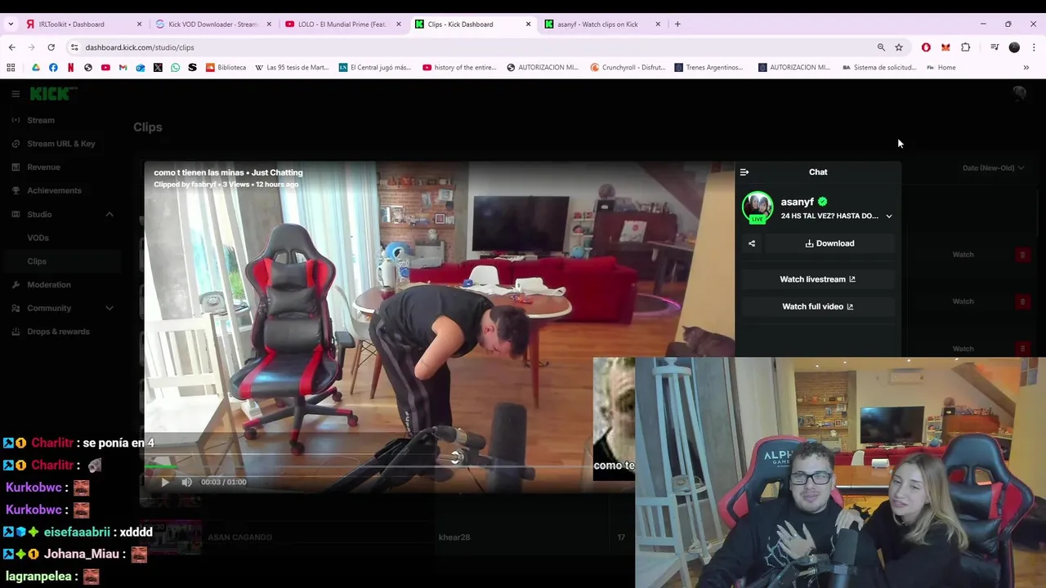Click the Chat header in clip panel

818,172
